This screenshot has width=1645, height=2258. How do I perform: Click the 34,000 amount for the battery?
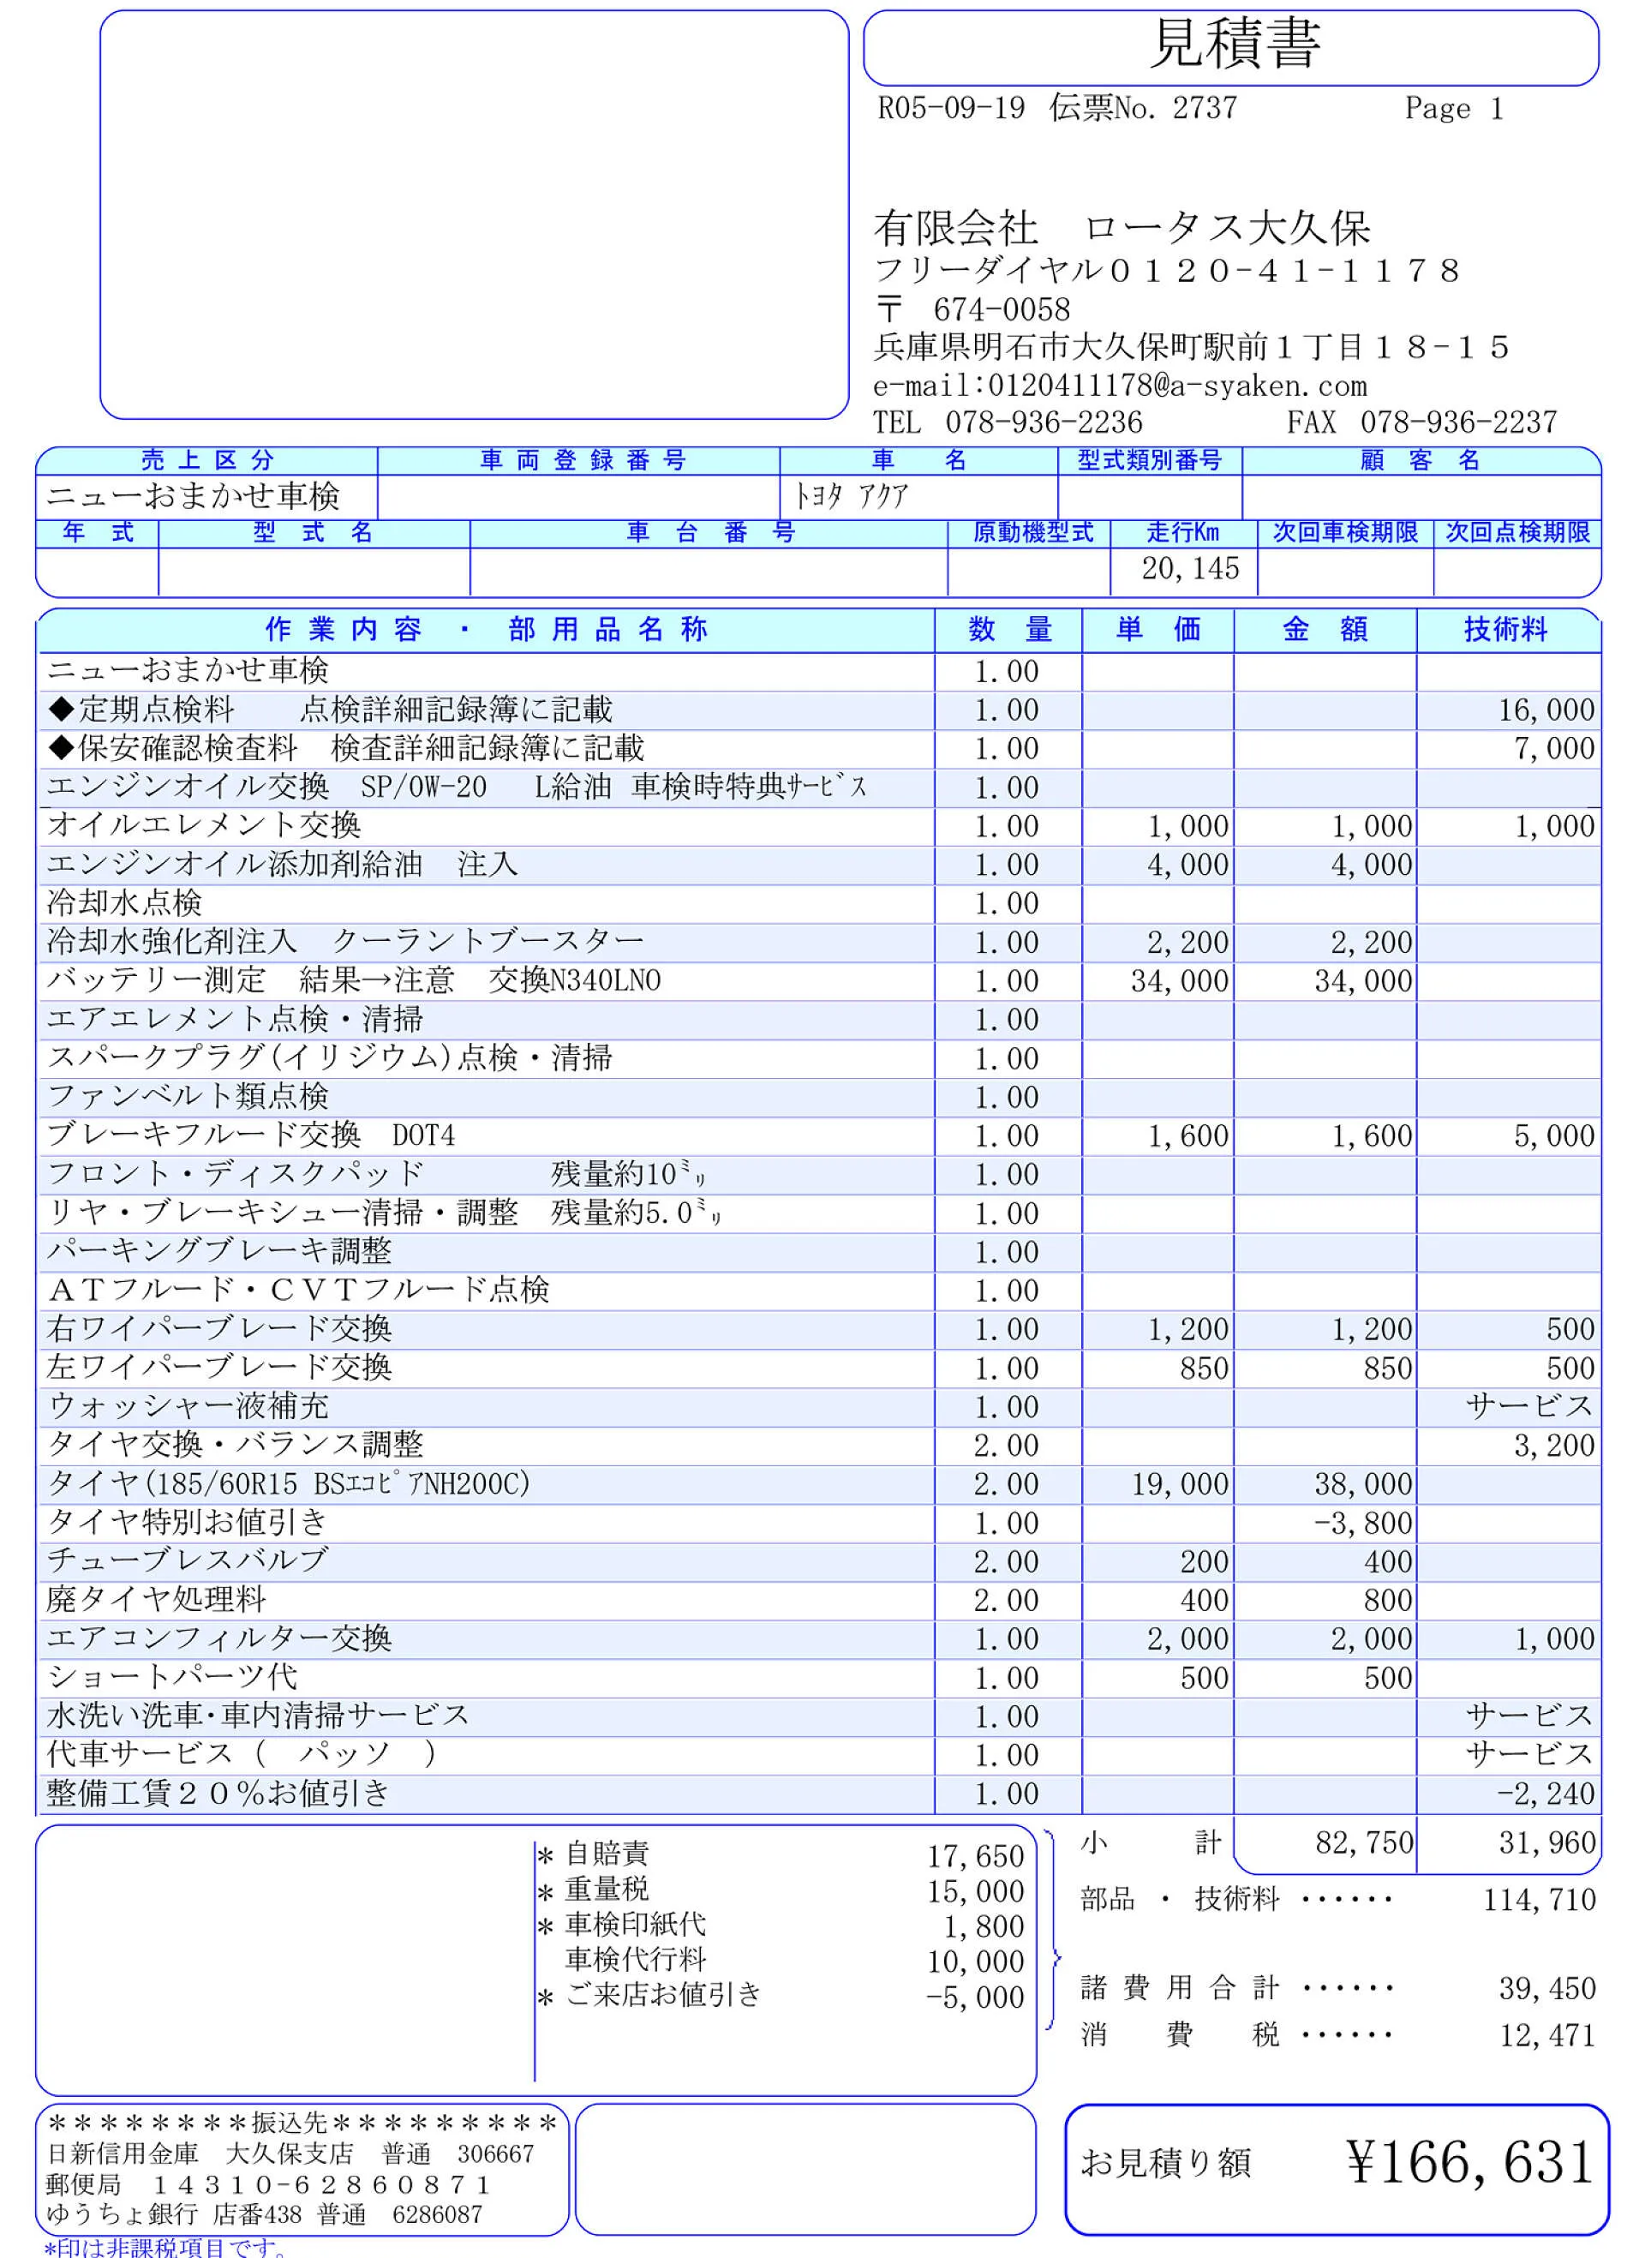click(x=1362, y=981)
